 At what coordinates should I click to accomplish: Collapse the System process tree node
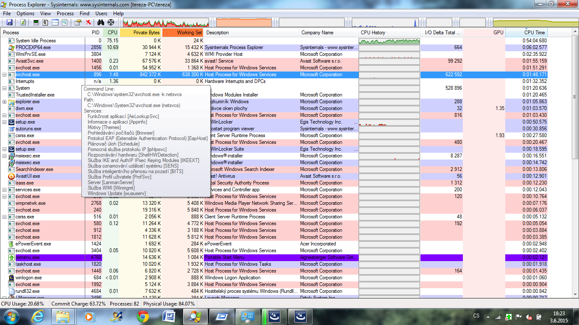coord(5,88)
